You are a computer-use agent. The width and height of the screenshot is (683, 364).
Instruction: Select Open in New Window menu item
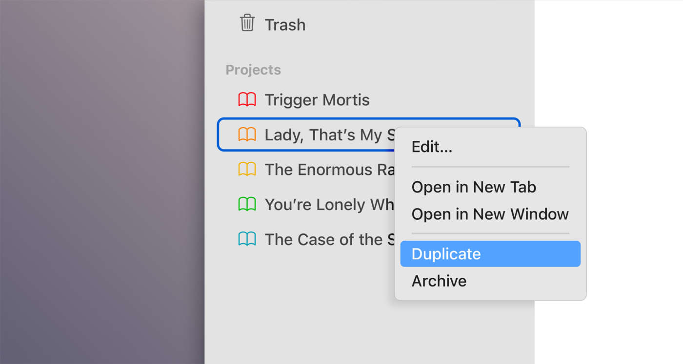click(x=490, y=214)
